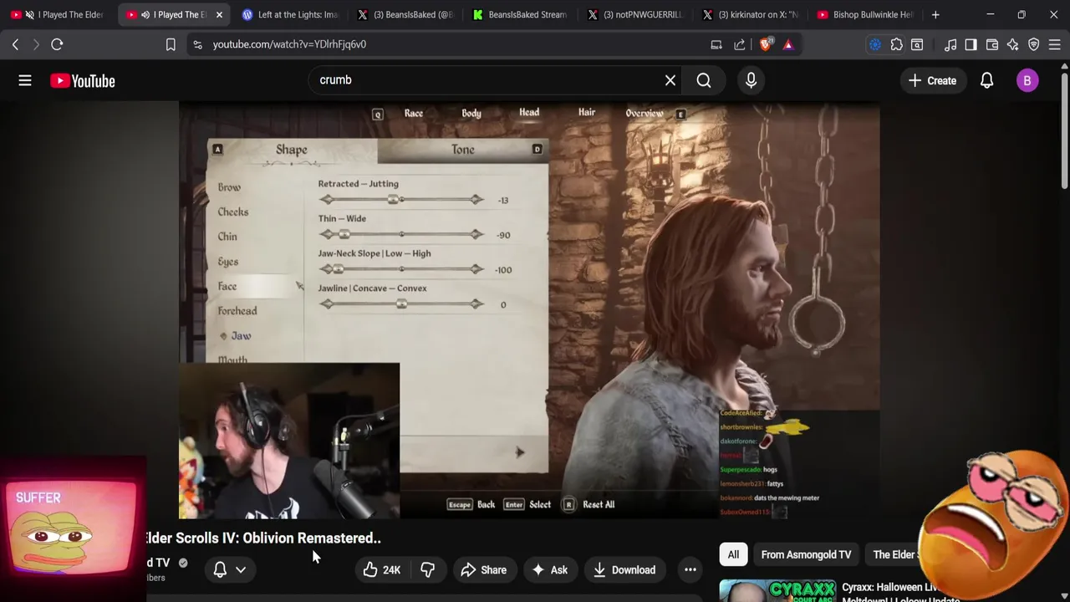Switch to Left at the Lights tab
The height and width of the screenshot is (602, 1070).
pos(289,14)
